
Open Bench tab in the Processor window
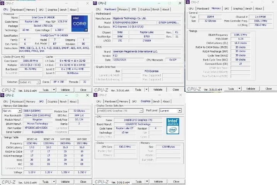click(x=63, y=10)
